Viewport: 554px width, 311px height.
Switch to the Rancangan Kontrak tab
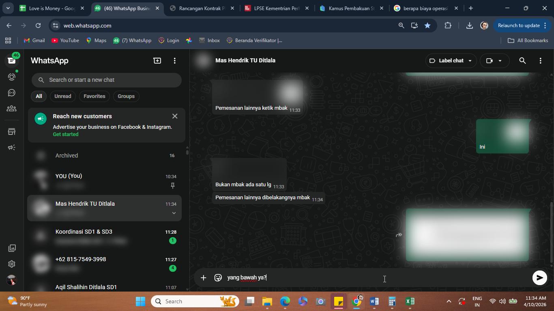(202, 8)
